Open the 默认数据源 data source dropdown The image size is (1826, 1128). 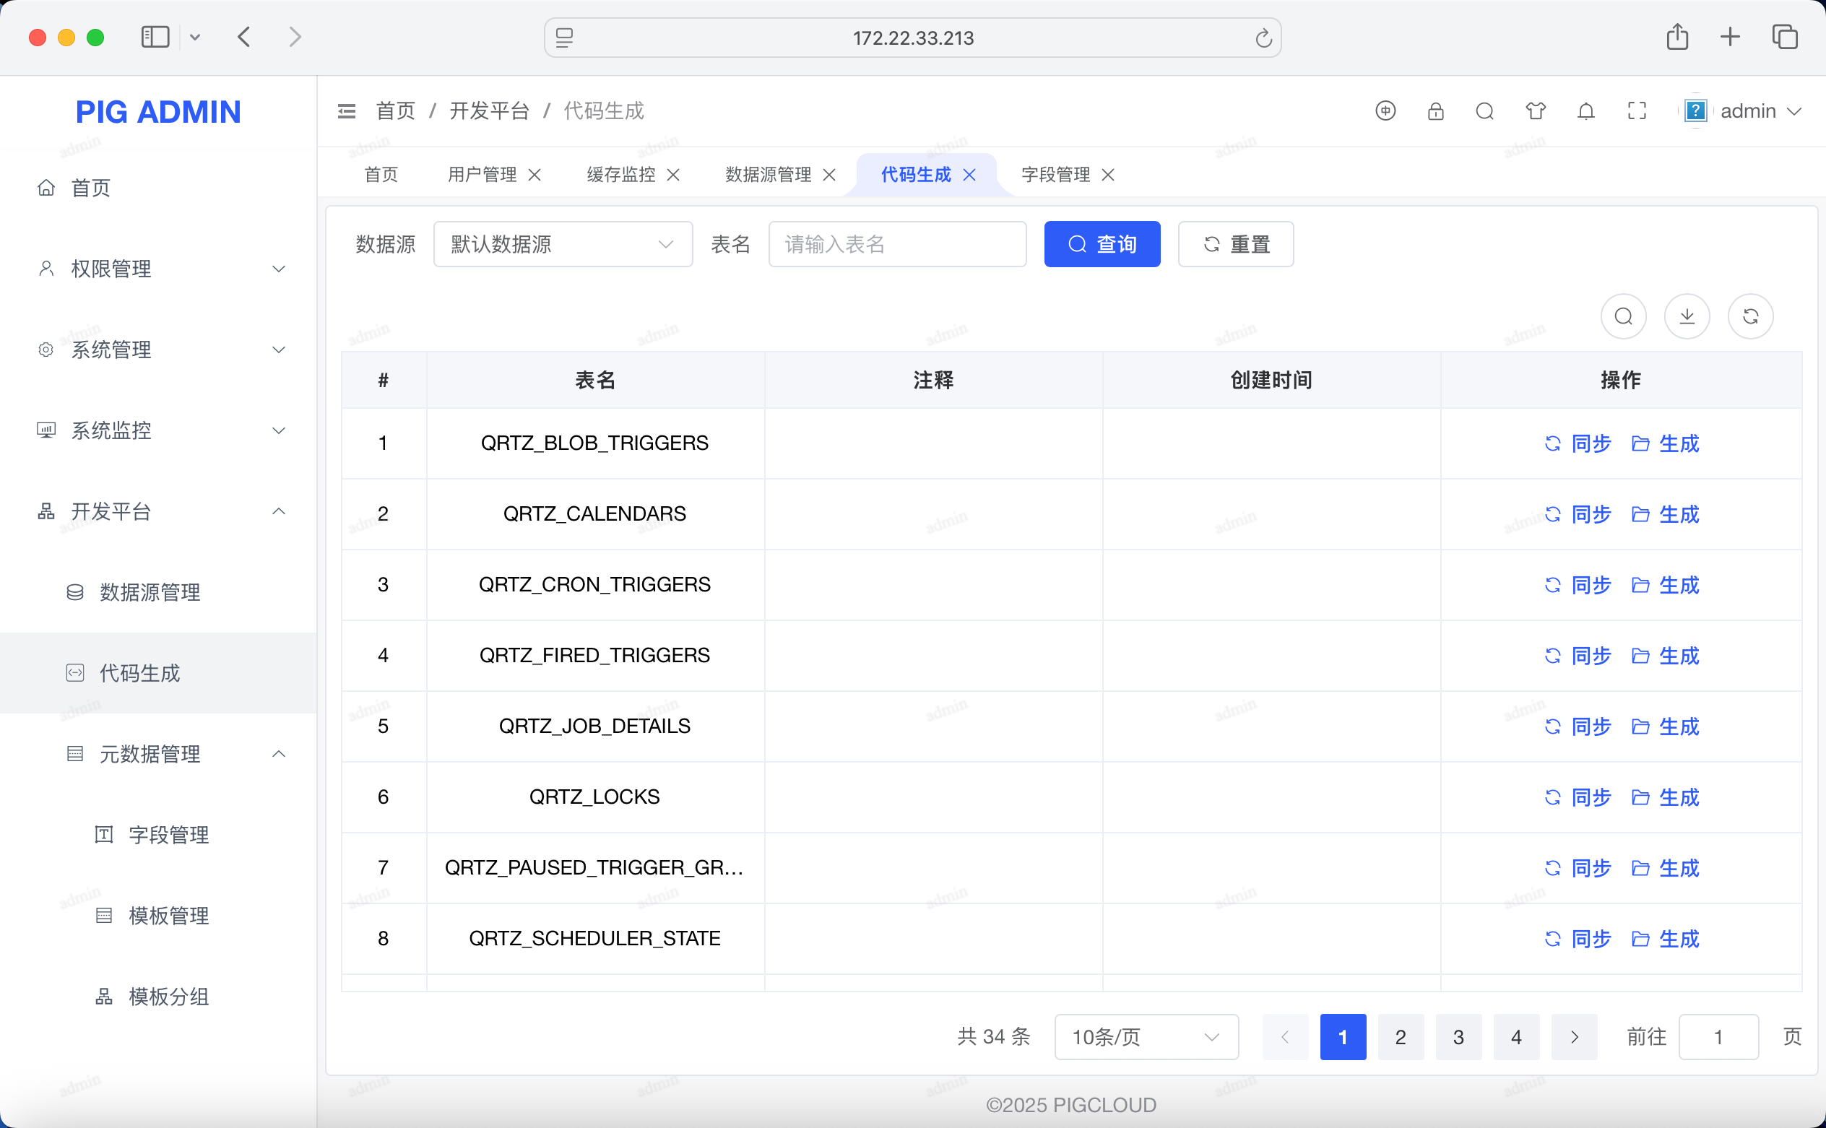(563, 244)
